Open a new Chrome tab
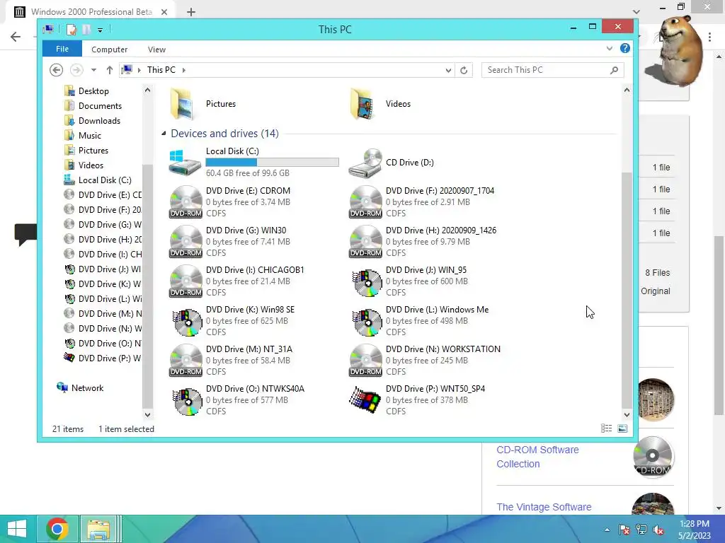 coord(191,12)
